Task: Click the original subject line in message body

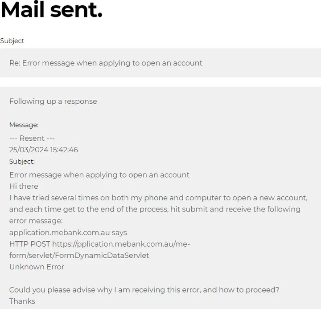Action: pyautogui.click(x=99, y=175)
